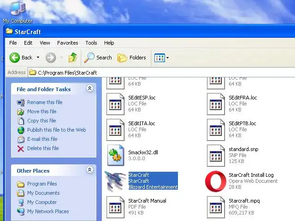Click My Computer icon in Other Places
295x221 pixels.
21,203
